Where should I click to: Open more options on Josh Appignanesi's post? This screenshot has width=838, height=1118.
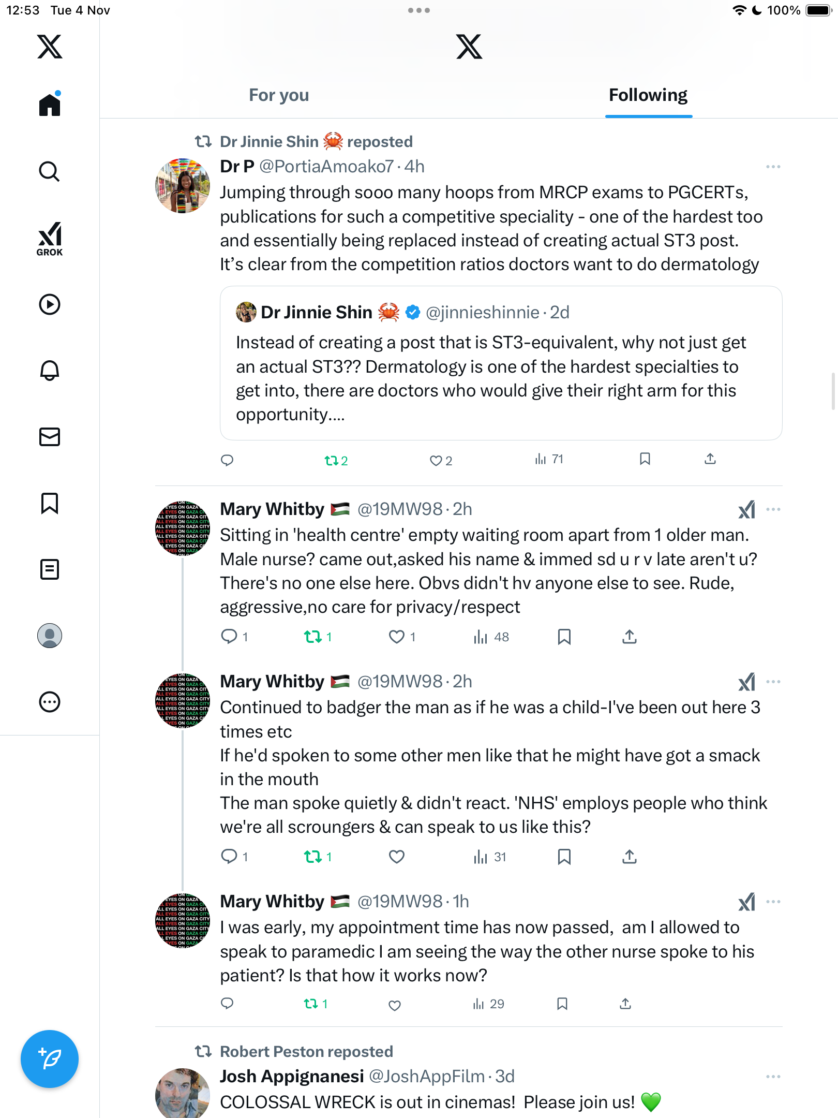773,1077
